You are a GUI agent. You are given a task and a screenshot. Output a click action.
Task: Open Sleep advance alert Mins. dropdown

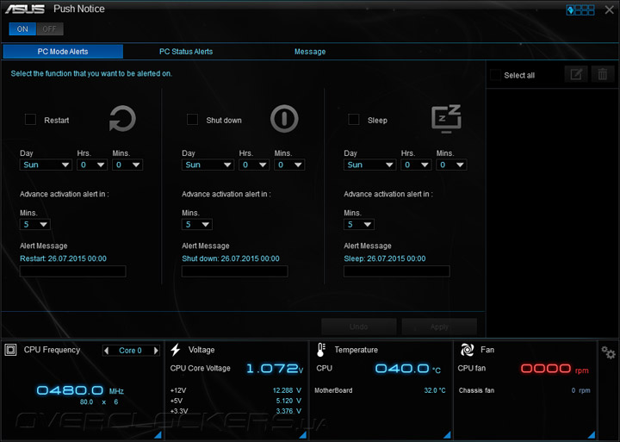(359, 224)
